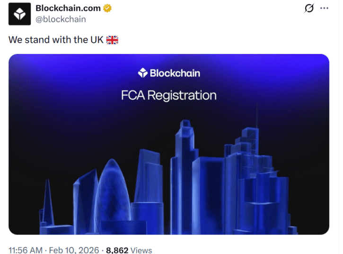The width and height of the screenshot is (343, 254).
Task: Click the Feb 10, 2026 post date
Action: tap(75, 250)
